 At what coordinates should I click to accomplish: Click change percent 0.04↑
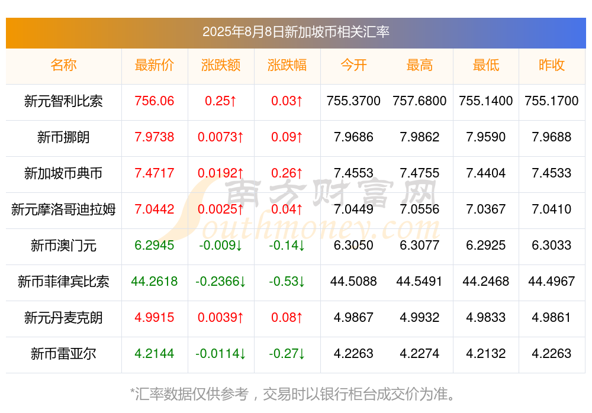(287, 209)
